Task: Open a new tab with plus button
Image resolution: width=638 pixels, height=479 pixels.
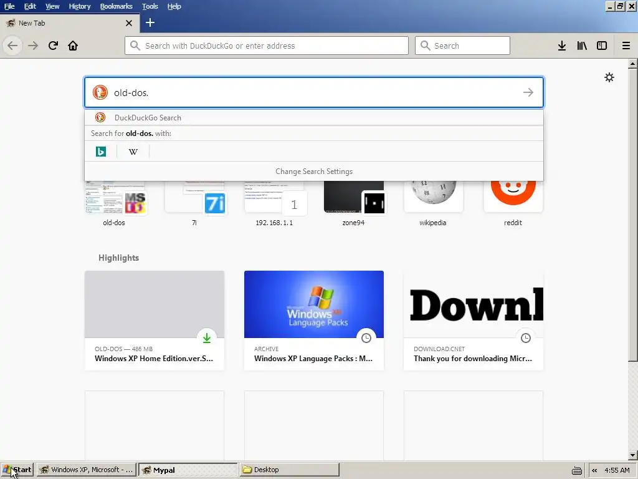Action: pyautogui.click(x=150, y=23)
